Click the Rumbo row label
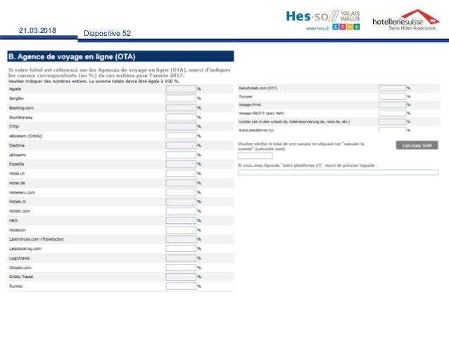 pyautogui.click(x=15, y=286)
